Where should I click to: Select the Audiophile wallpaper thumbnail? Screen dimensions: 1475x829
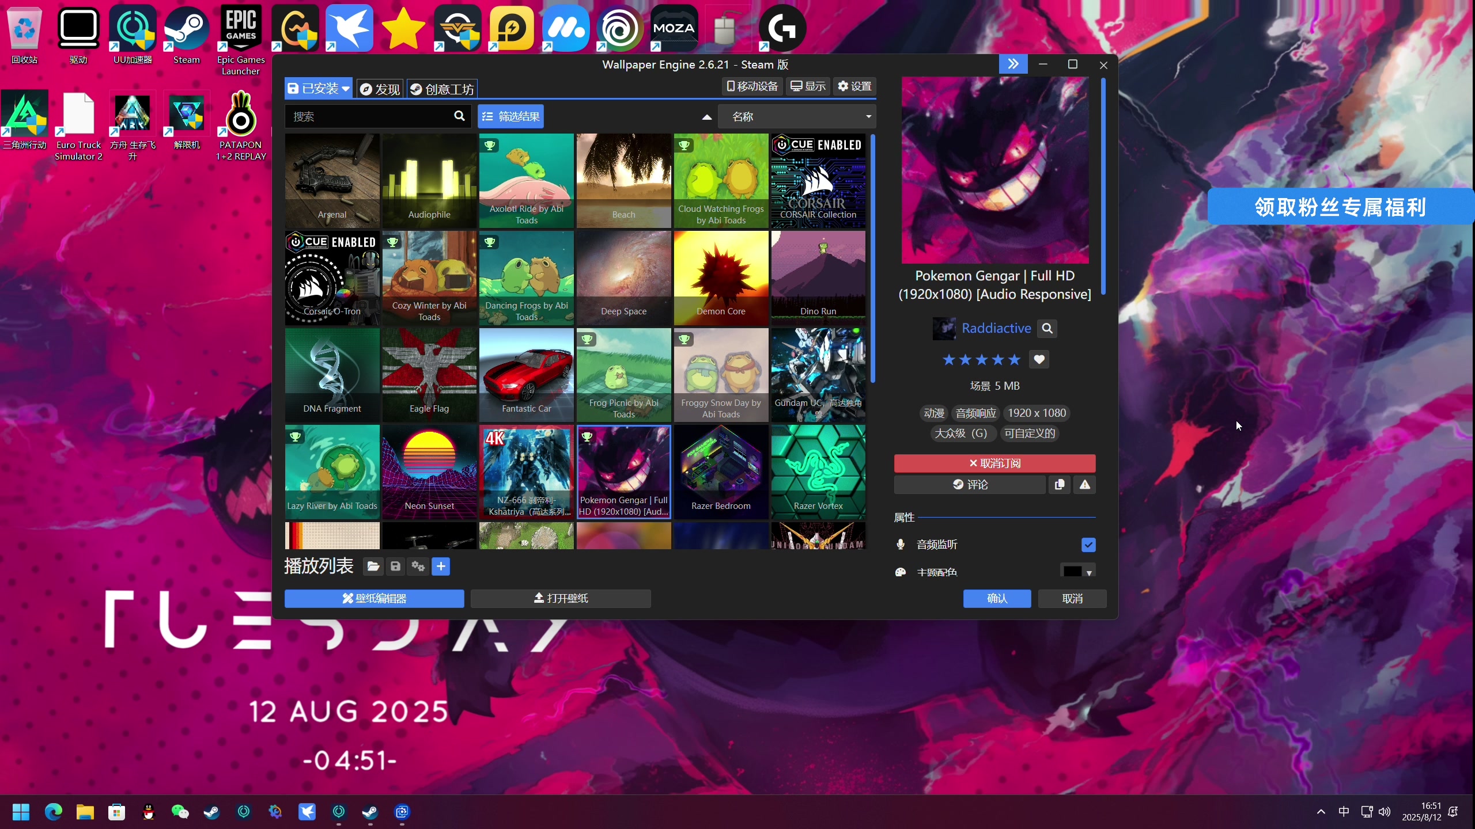tap(429, 181)
